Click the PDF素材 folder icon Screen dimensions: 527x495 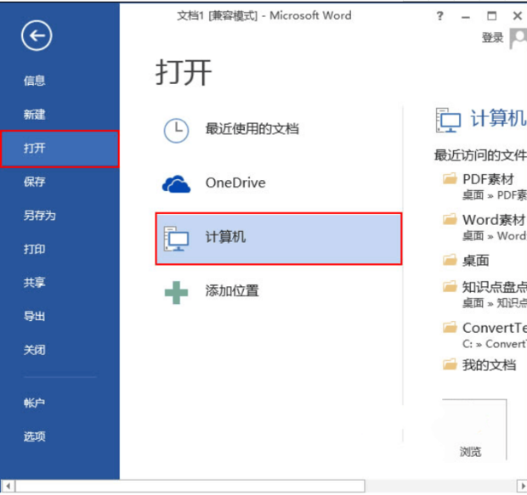450,178
